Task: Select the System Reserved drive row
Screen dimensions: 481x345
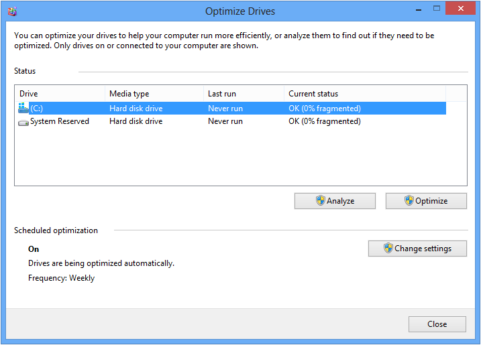Action: pyautogui.click(x=231, y=121)
